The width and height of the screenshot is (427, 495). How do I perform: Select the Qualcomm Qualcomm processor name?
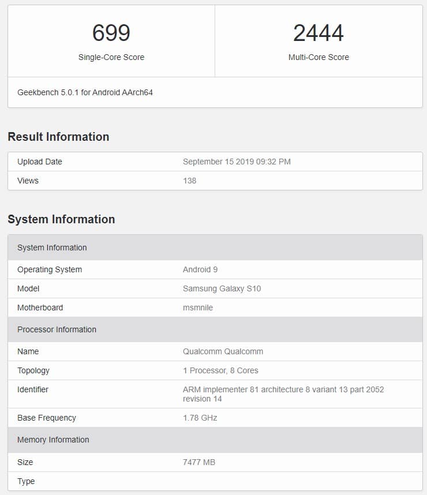tap(223, 351)
